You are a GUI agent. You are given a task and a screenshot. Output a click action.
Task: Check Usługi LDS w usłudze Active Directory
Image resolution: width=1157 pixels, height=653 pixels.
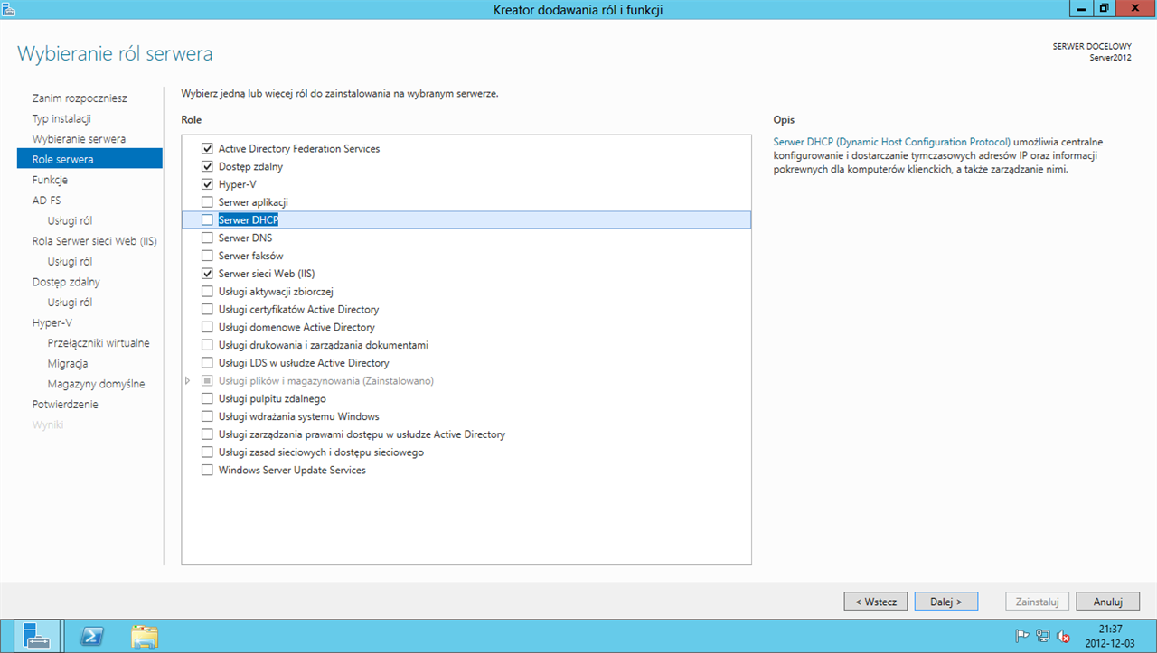[207, 363]
